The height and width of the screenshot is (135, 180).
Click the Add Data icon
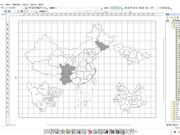tap(2, 8)
